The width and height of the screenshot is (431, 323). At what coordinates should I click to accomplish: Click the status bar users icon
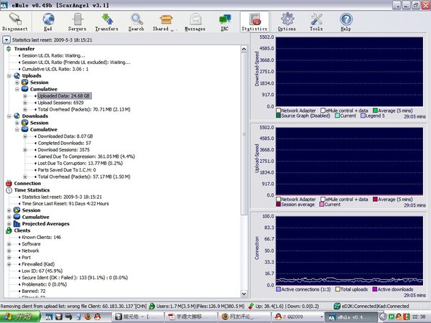pyautogui.click(x=152, y=306)
